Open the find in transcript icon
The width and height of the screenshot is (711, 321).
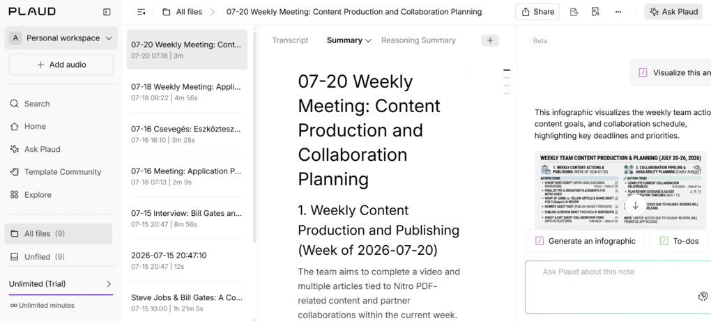(x=596, y=12)
